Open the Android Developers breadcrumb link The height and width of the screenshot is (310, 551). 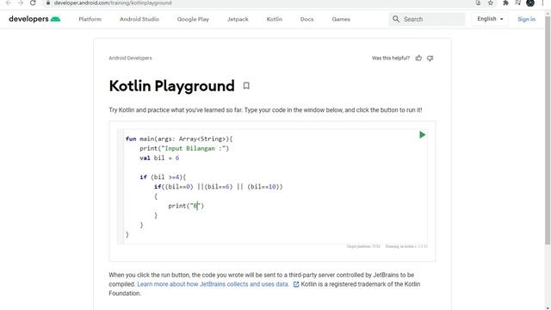[130, 58]
